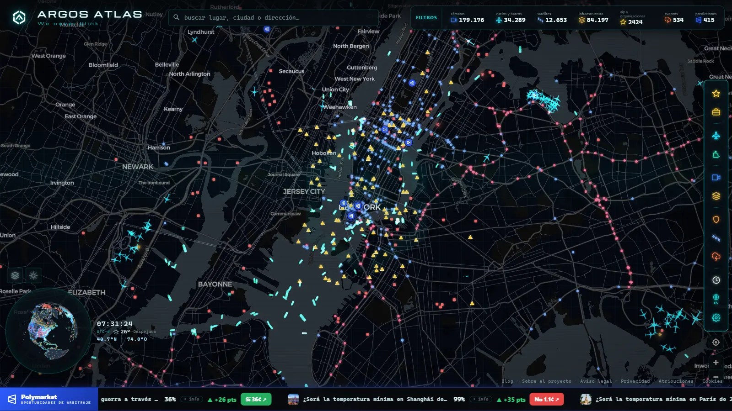This screenshot has height=411, width=732.
Task: Open the VIP star panel in sidebar
Action: [x=716, y=94]
